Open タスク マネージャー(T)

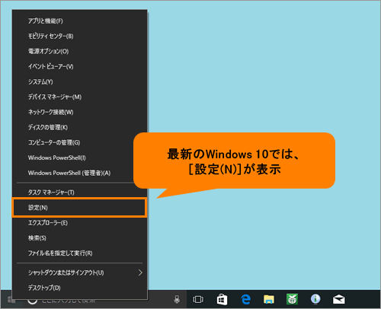coord(79,193)
